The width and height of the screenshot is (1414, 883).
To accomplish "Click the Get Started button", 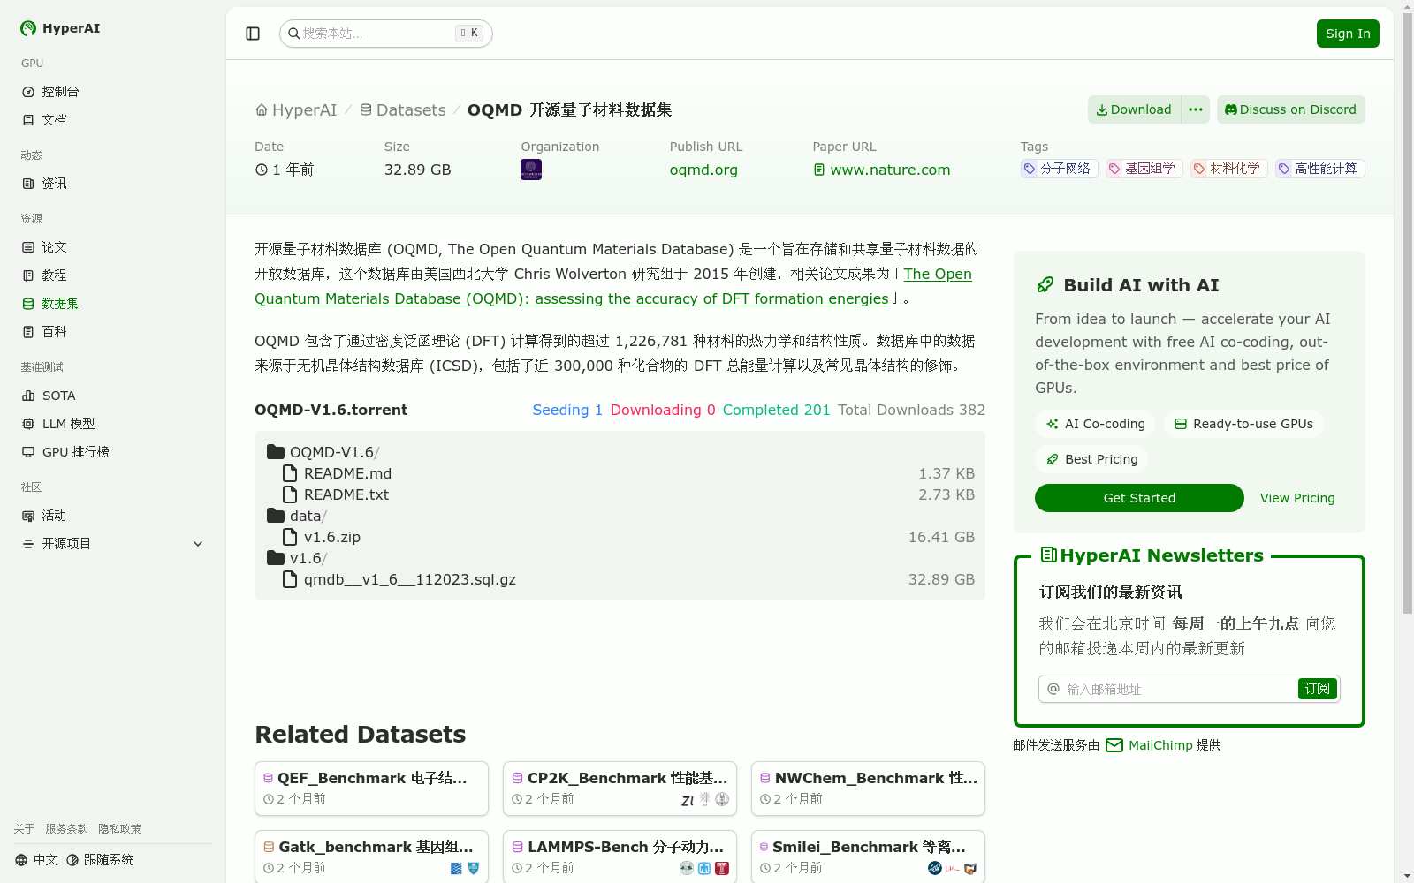I will point(1139,498).
